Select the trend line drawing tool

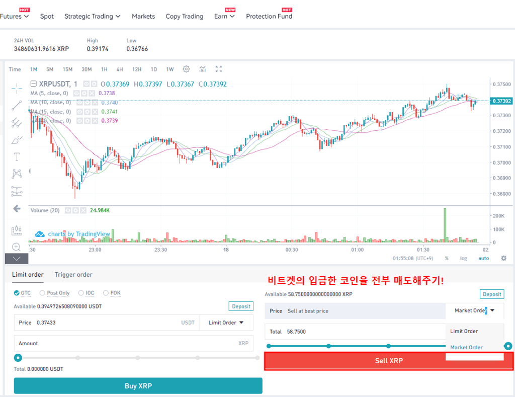coord(16,106)
